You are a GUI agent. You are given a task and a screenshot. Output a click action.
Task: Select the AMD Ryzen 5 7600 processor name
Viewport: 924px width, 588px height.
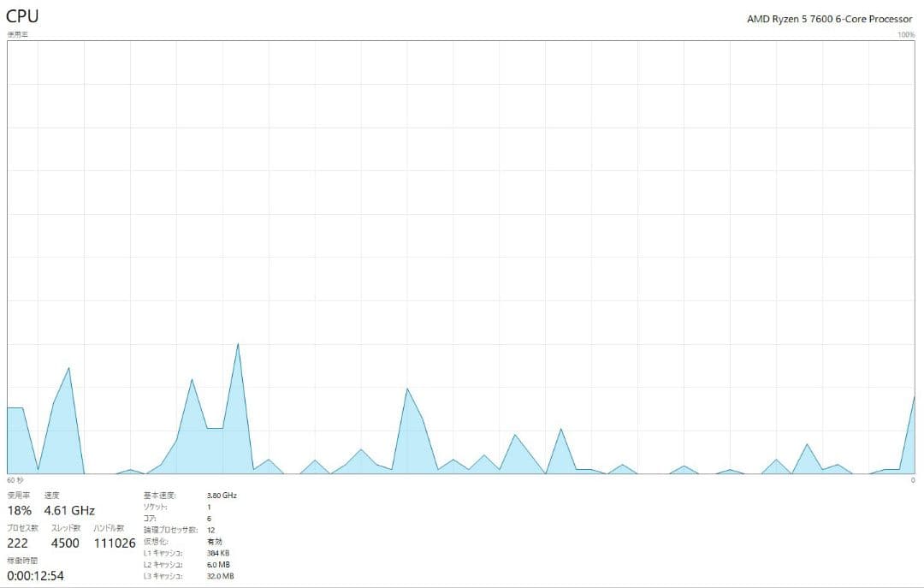829,19
